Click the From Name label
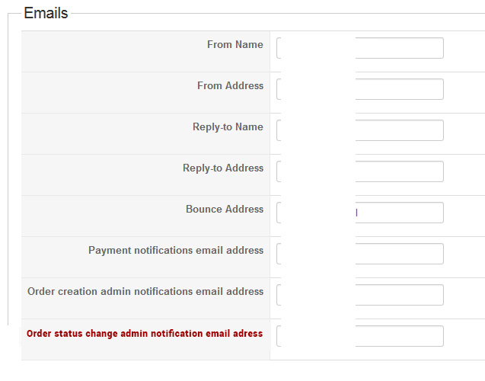 (x=235, y=45)
